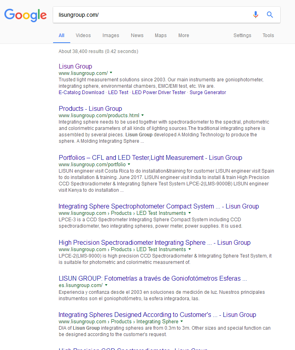295x350 pixels.
Task: Open search Tools options
Action: pyautogui.click(x=268, y=35)
